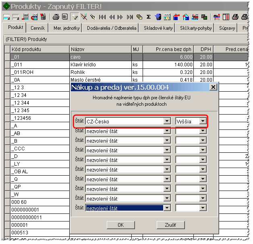Jump to last record arrow icon

pyautogui.click(x=130, y=17)
